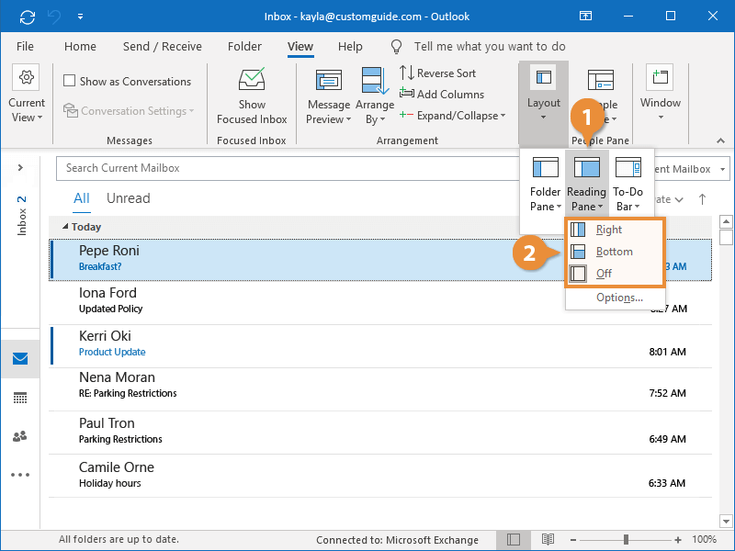
Task: Open Camile Orne's Holiday hours email
Action: coord(380,476)
